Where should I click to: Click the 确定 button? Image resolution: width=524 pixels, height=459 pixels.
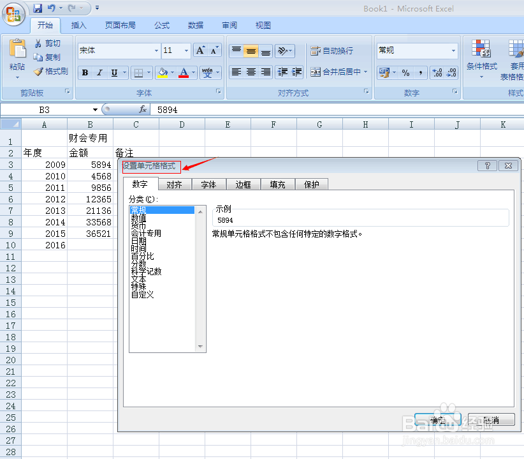coord(438,419)
